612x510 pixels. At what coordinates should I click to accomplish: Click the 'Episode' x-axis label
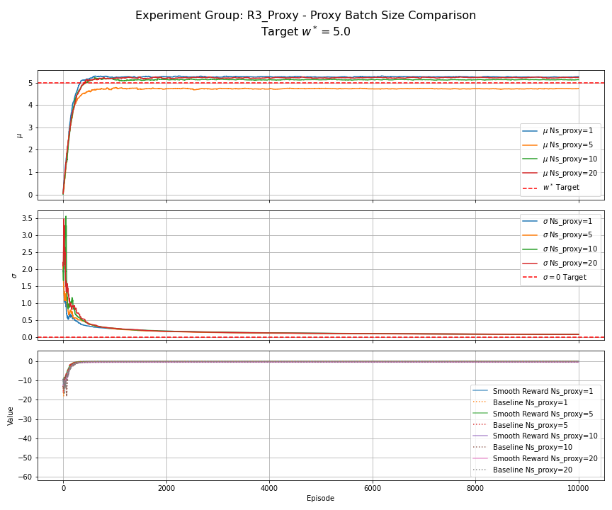[320, 498]
